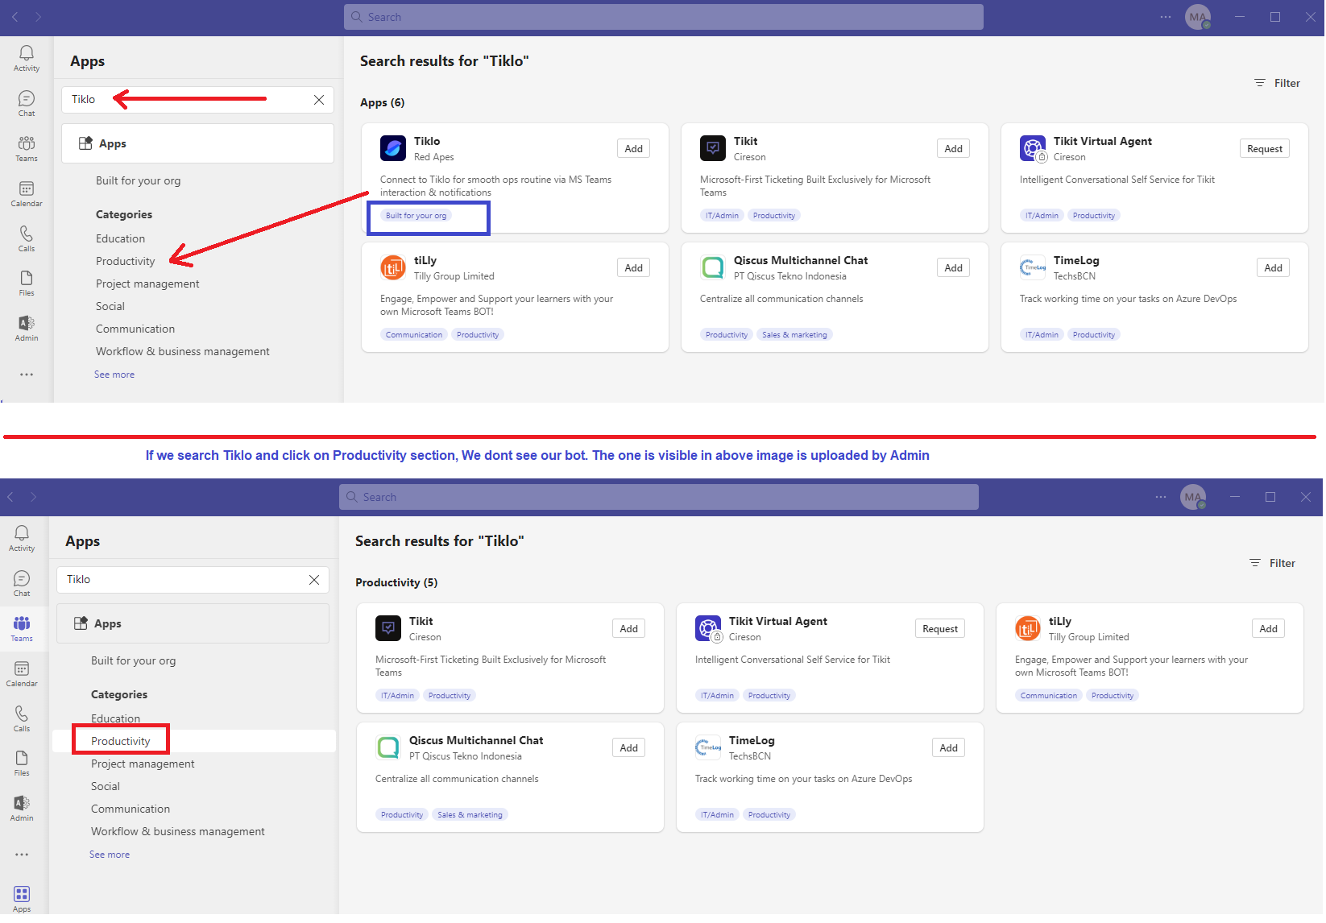Click the Teams search bar at top

pos(662,16)
